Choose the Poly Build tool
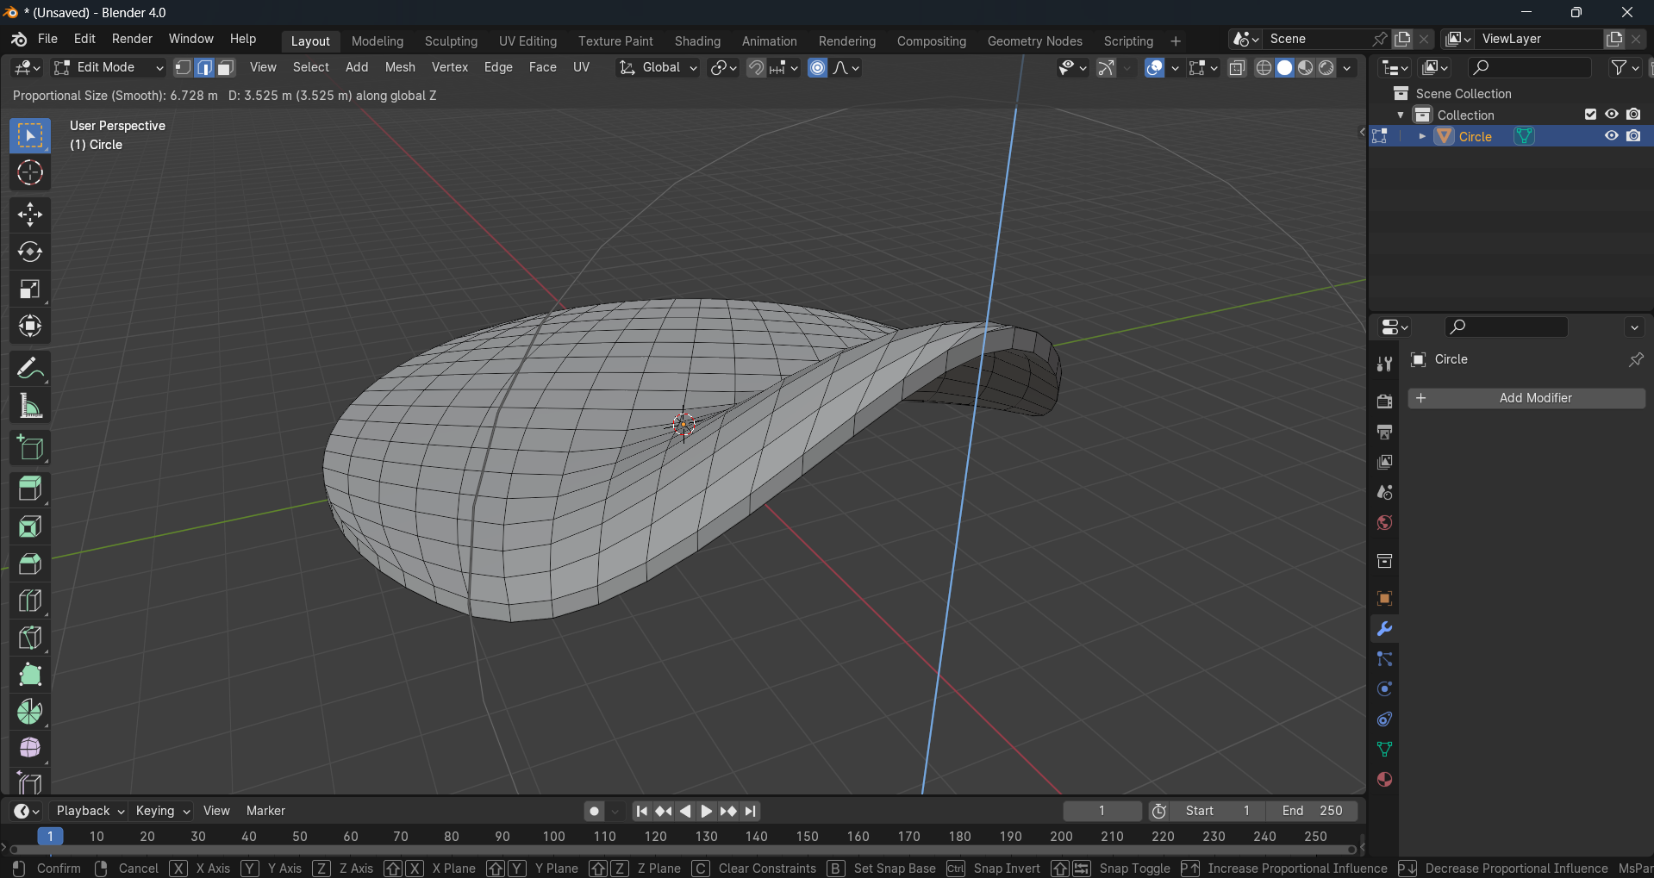The image size is (1654, 878). (30, 675)
